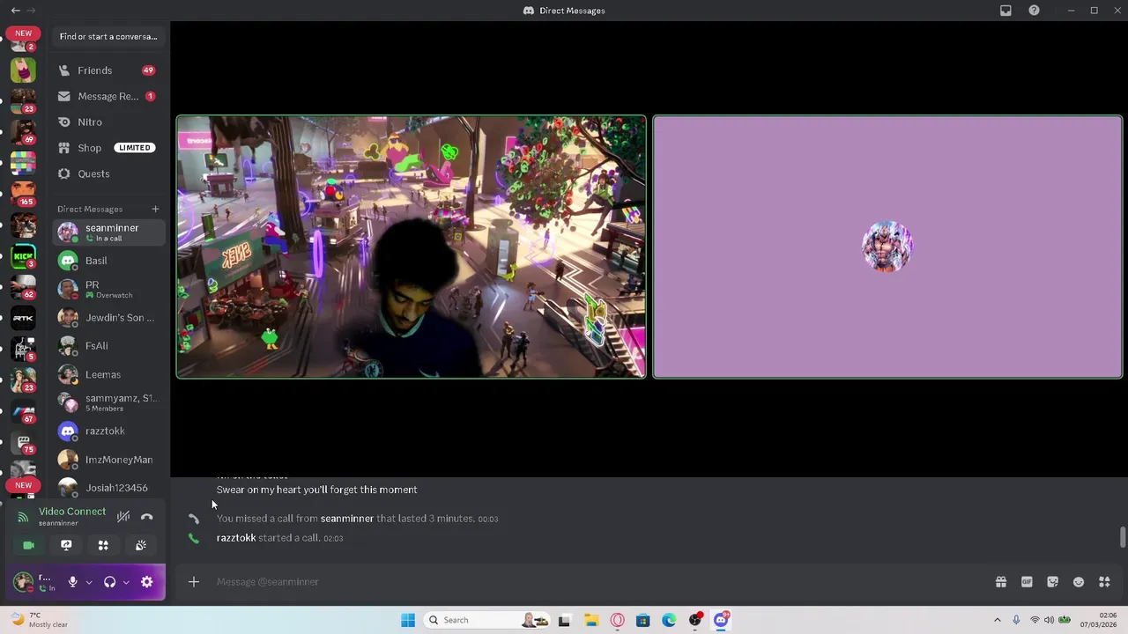Image resolution: width=1128 pixels, height=634 pixels.
Task: Open sammyamz group chat with 5 members
Action: 108,402
